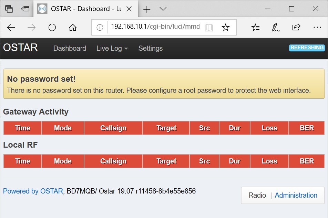Click the add notes pen icon
The height and width of the screenshot is (218, 328).
276,28
